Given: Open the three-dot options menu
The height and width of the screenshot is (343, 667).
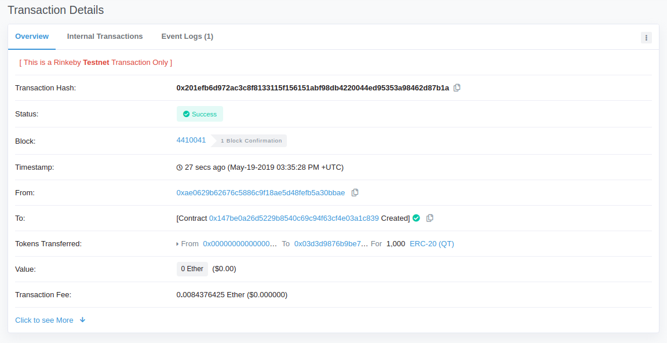Looking at the screenshot, I should coord(646,37).
